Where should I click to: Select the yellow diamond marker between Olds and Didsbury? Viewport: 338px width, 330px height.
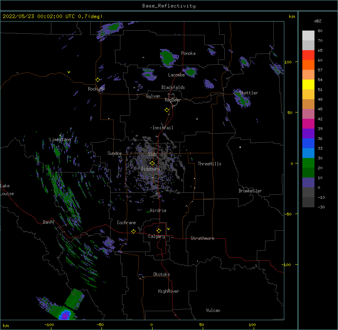point(152,163)
